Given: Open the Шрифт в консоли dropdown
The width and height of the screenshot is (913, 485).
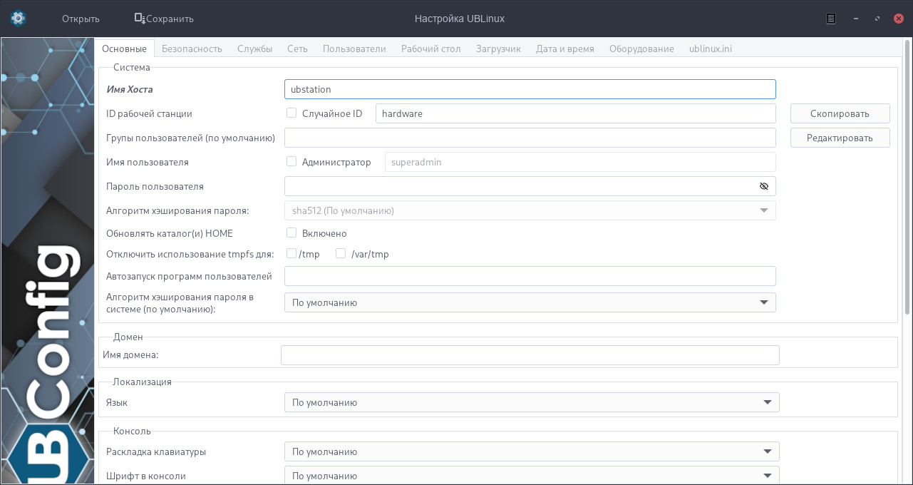Looking at the screenshot, I should [x=532, y=476].
